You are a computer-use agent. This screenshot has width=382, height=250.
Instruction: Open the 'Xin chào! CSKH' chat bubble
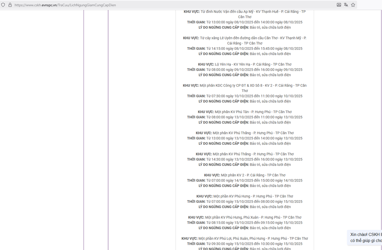[x=366, y=237]
